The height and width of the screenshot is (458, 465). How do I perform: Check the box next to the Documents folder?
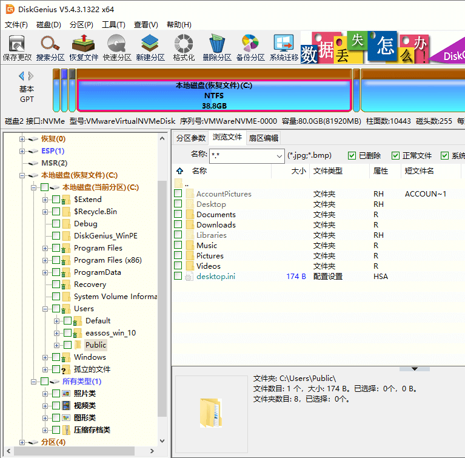click(x=178, y=215)
